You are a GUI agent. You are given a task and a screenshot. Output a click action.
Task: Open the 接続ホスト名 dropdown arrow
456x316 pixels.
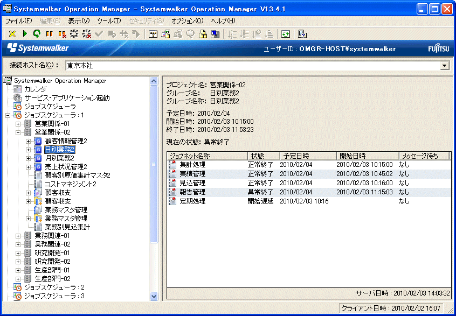444,66
